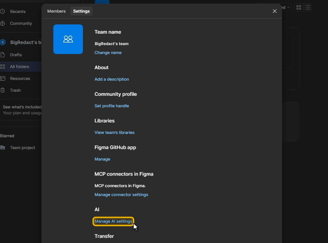Close the team settings dialog
328x243 pixels.
click(274, 11)
